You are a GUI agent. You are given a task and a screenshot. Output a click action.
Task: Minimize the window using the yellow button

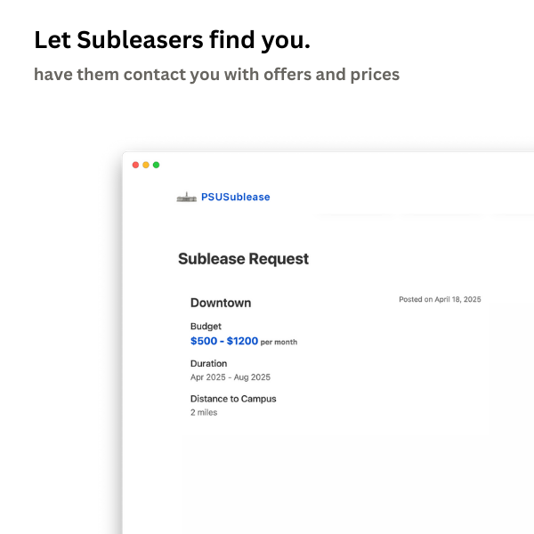click(146, 165)
